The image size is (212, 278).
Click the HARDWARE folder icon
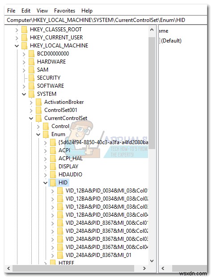click(x=31, y=62)
